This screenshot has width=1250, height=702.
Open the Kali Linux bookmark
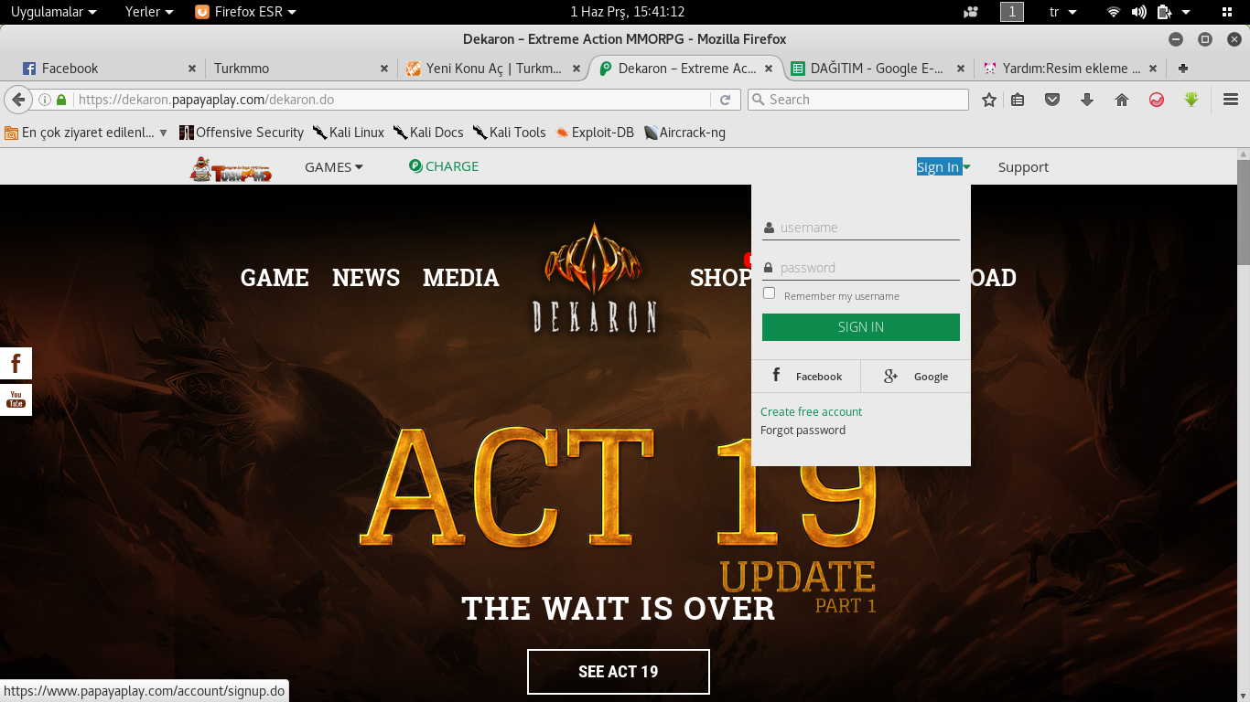point(349,133)
